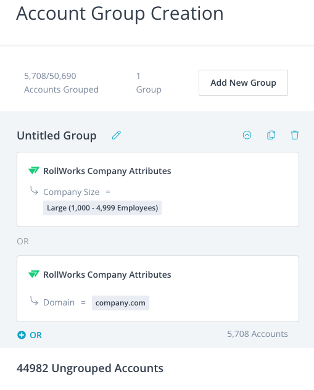The height and width of the screenshot is (390, 314).
Task: Duplicate the group using the copy icon
Action: tap(271, 135)
